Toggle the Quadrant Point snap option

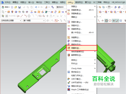(110, 21)
